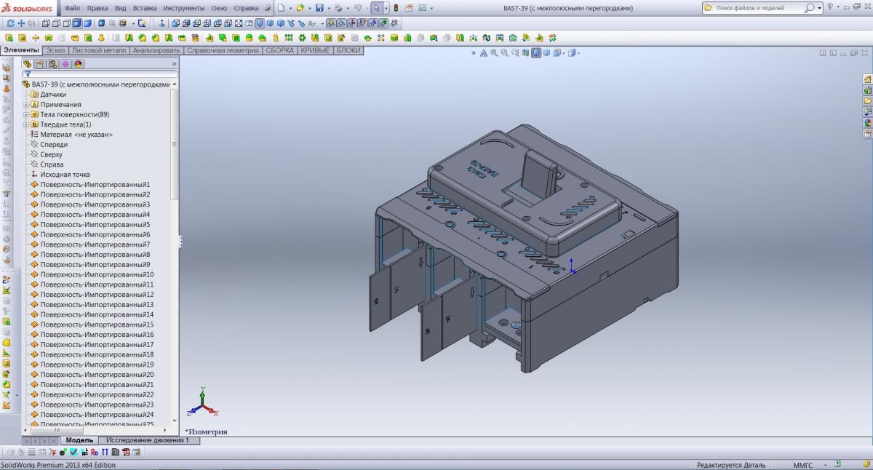Switch to the Листовой металл tab
The width and height of the screenshot is (873, 470).
(99, 51)
